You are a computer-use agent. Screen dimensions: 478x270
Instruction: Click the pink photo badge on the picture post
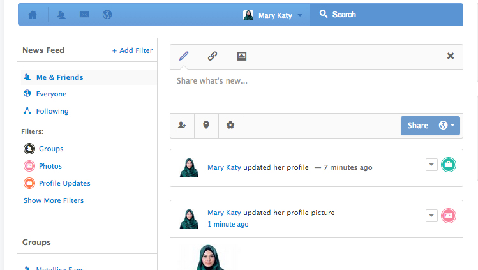tap(449, 216)
